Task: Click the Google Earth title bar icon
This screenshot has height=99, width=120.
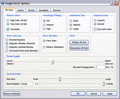Action: click(3, 3)
